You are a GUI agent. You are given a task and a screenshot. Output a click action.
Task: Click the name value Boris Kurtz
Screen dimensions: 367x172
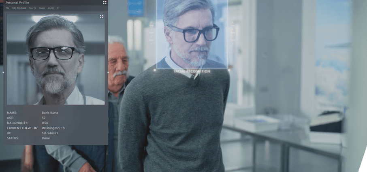50,113
